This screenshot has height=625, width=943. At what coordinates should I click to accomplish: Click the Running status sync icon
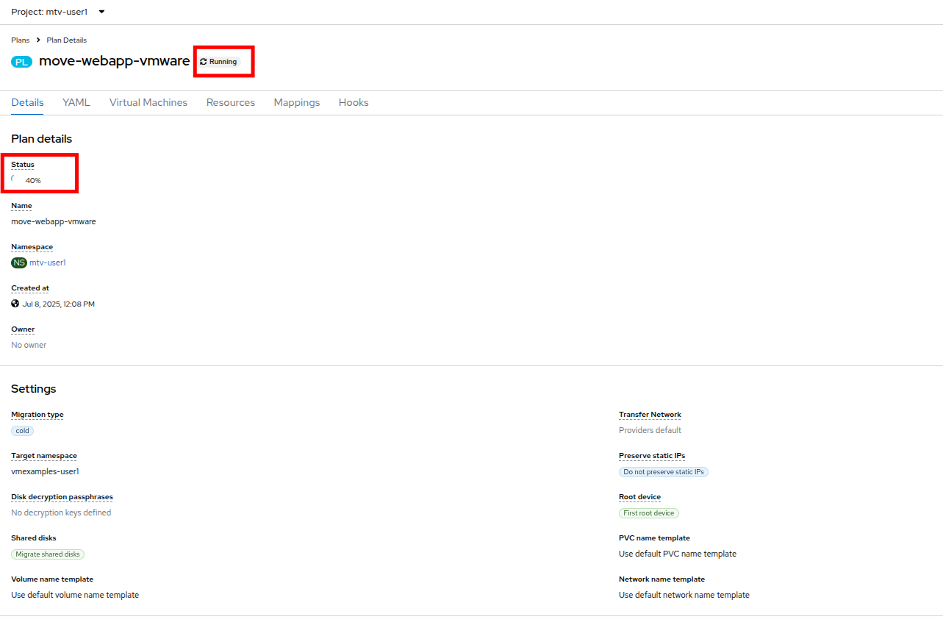click(x=204, y=62)
